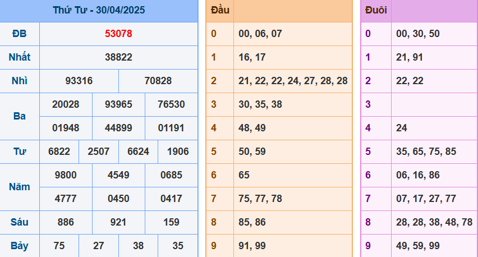Screen dimensions: 478x257
Task: Click sixth prize number 159
Action: [171, 222]
